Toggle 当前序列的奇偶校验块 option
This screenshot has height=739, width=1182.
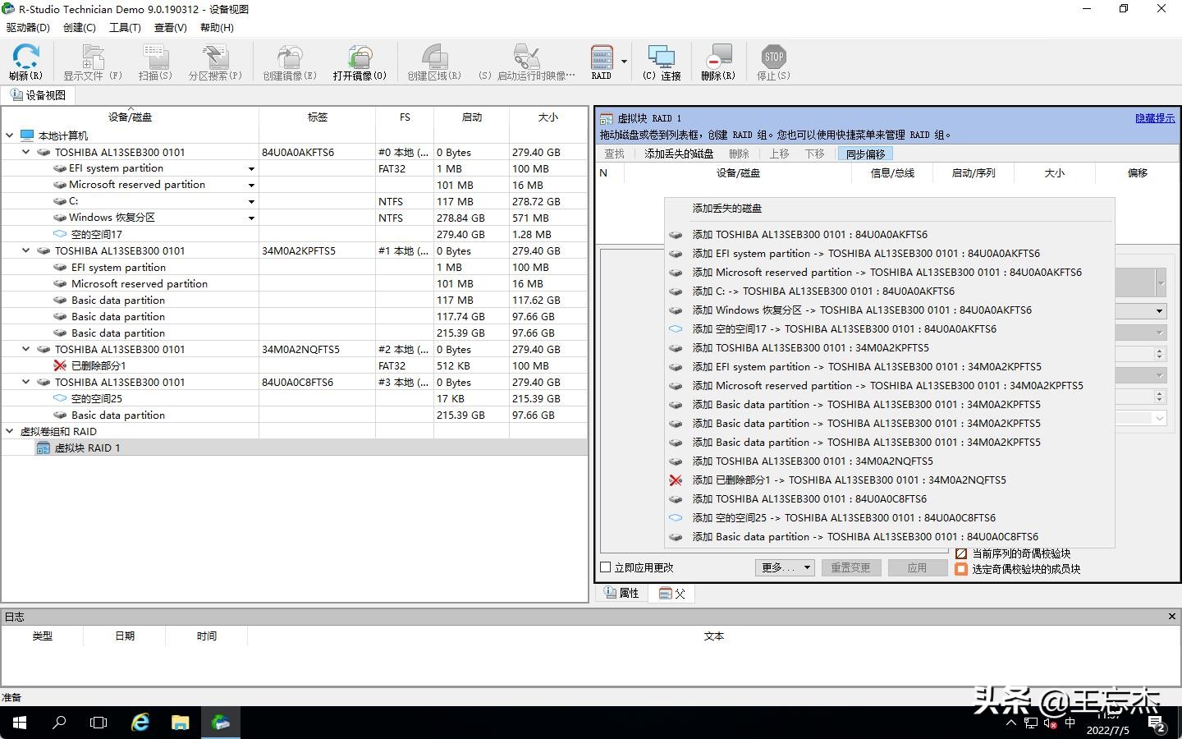coord(962,553)
